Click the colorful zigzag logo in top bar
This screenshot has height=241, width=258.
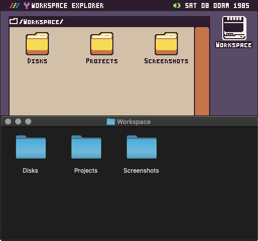(x=15, y=6)
